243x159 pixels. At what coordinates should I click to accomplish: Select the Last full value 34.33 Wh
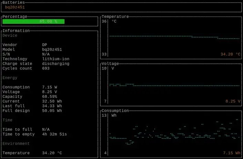[52, 106]
